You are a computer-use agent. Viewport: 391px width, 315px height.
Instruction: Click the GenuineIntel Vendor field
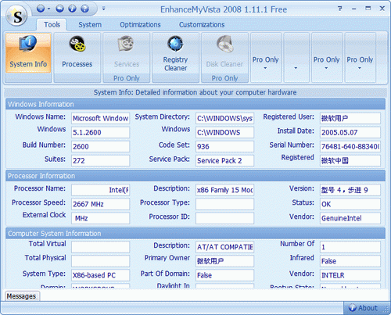[350, 218]
